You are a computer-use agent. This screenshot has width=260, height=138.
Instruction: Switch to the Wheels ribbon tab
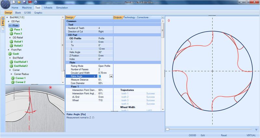48,7
